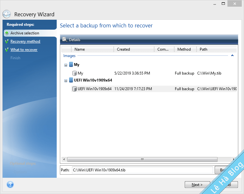The width and height of the screenshot is (244, 194).
Task: Click Full backup cell in My row
Action: pos(184,73)
